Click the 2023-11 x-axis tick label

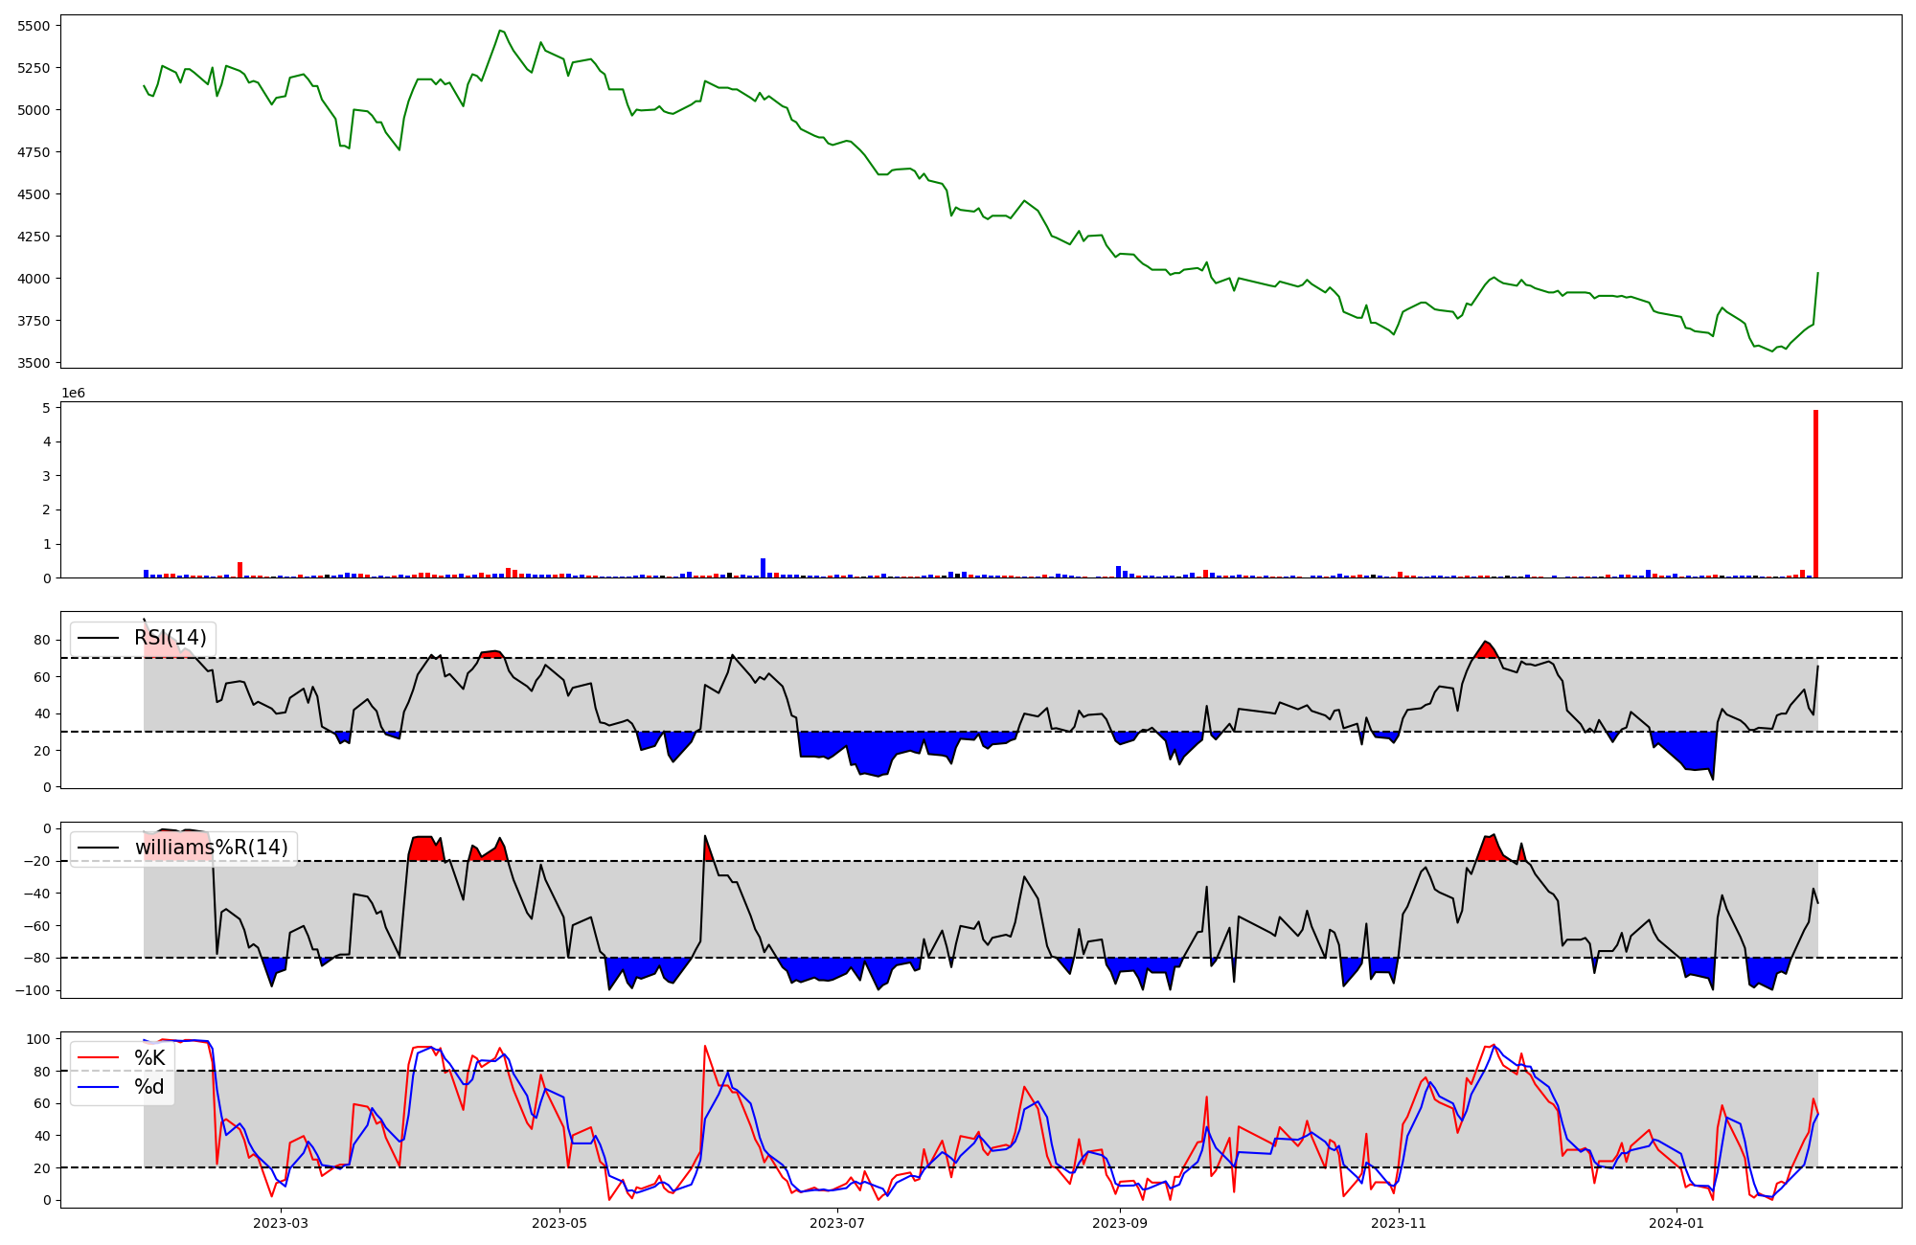pos(1399,1223)
